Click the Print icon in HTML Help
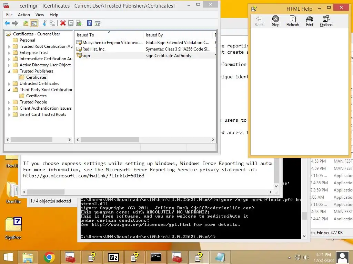This screenshot has width=353, height=264. 310,21
